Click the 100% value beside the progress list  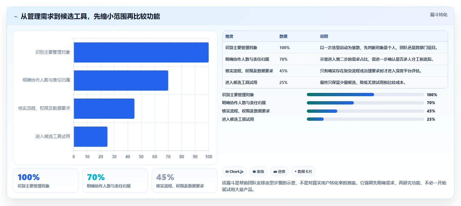point(432,95)
